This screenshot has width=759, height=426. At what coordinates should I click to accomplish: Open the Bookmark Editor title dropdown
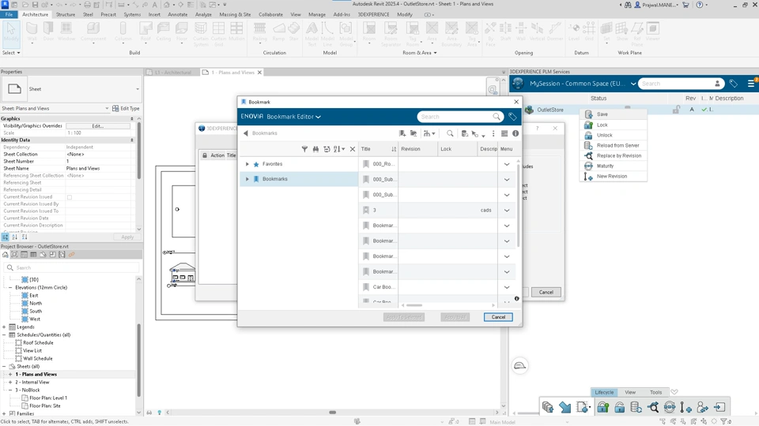point(318,117)
